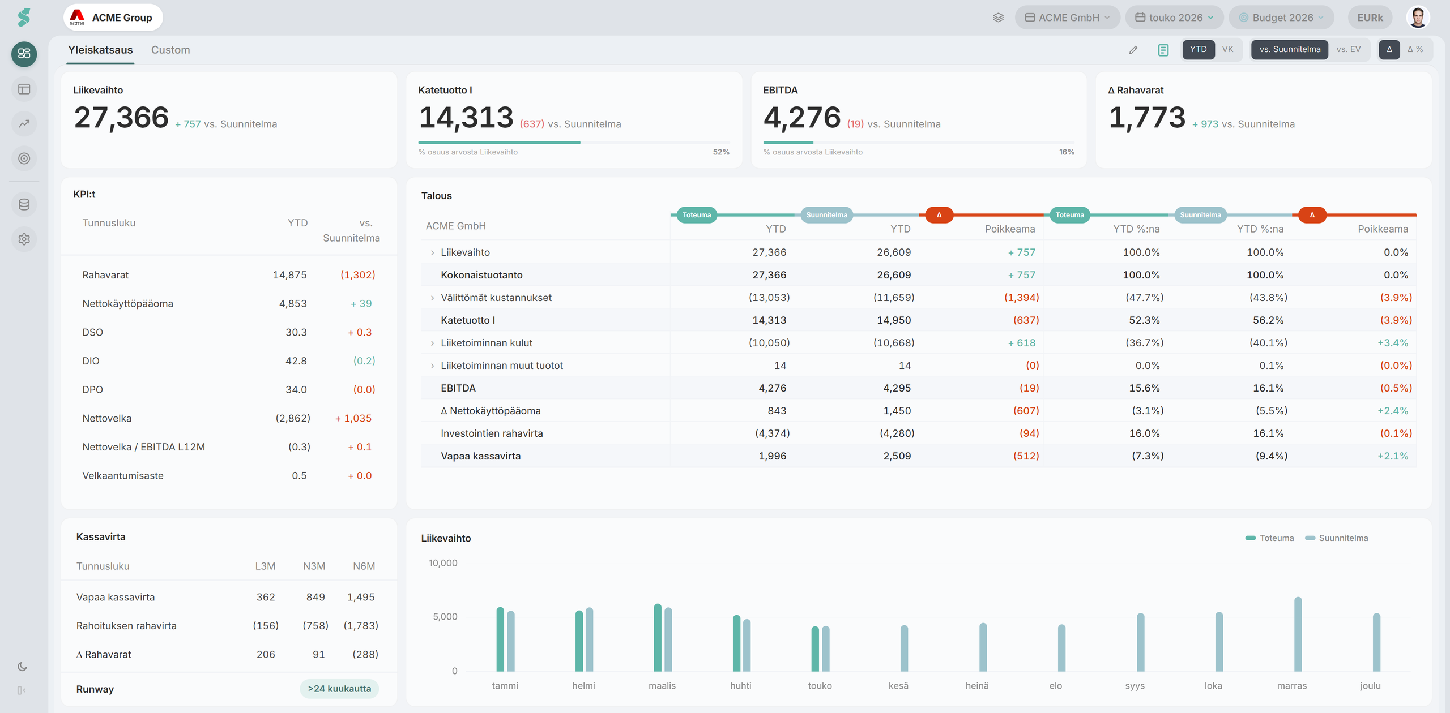Click the Velkaantumisaste KPI row
The height and width of the screenshot is (713, 1450).
229,476
